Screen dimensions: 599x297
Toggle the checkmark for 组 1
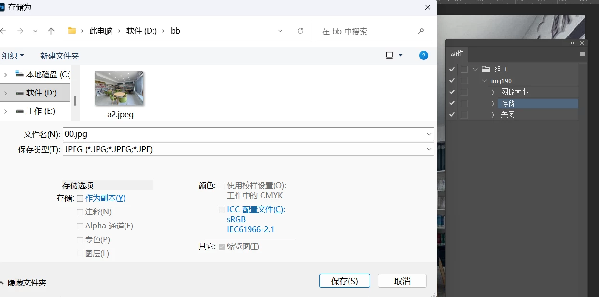pos(452,69)
